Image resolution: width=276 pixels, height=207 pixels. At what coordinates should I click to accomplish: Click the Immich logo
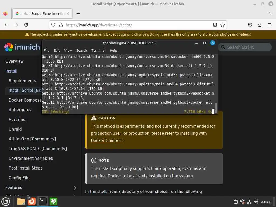click(x=22, y=47)
